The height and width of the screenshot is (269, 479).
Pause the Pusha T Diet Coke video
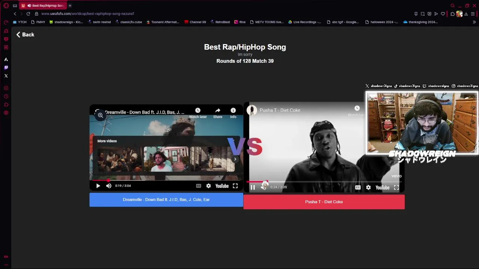coord(253,187)
